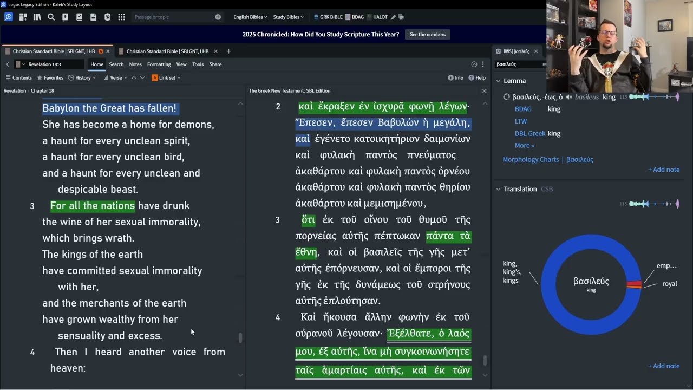Collapse the Lemma section
This screenshot has width=693, height=390.
498,81
